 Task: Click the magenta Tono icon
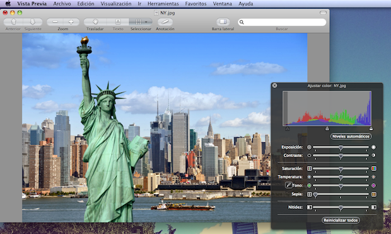pos(373,186)
